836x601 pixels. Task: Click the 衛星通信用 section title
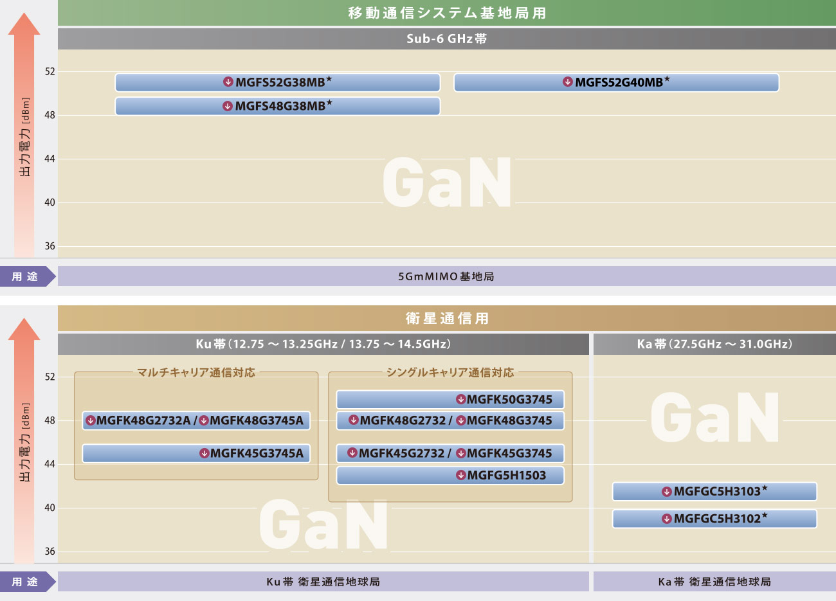[x=446, y=318]
